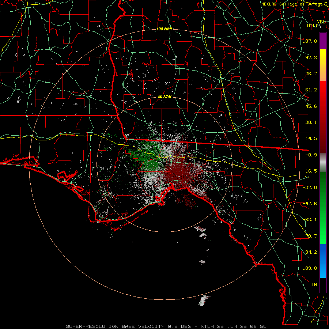329x329 pixels.
Task: Click the -78.7 velocity scale value
Action: (x=310, y=236)
